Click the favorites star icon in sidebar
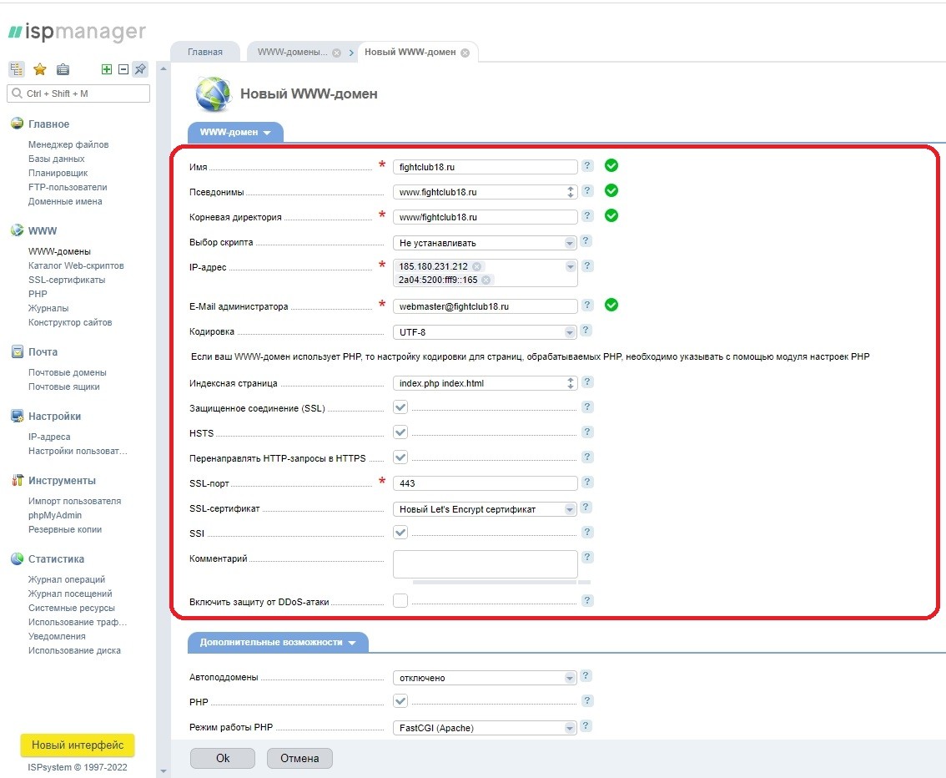This screenshot has height=778, width=946. click(x=39, y=69)
